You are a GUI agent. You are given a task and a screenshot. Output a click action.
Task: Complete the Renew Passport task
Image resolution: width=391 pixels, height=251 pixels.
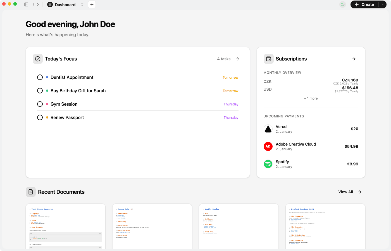coord(40,117)
